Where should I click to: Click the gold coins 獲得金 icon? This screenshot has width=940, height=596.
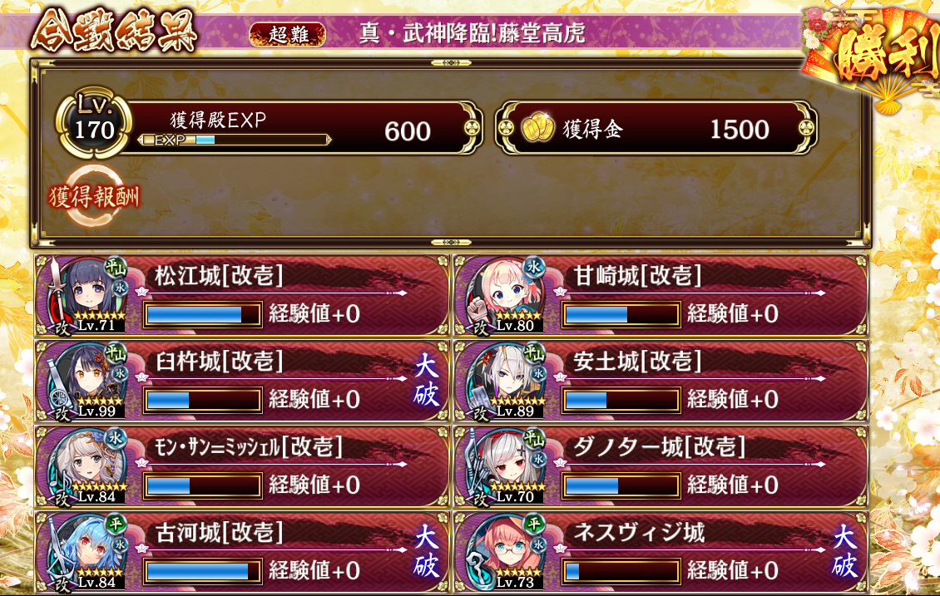point(537,127)
